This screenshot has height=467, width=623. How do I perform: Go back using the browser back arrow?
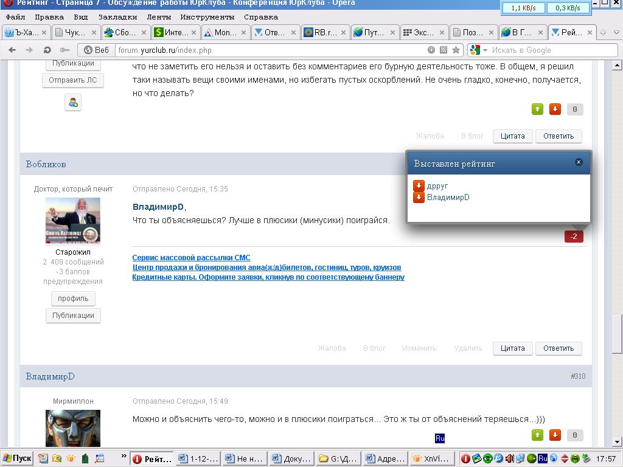[13, 50]
